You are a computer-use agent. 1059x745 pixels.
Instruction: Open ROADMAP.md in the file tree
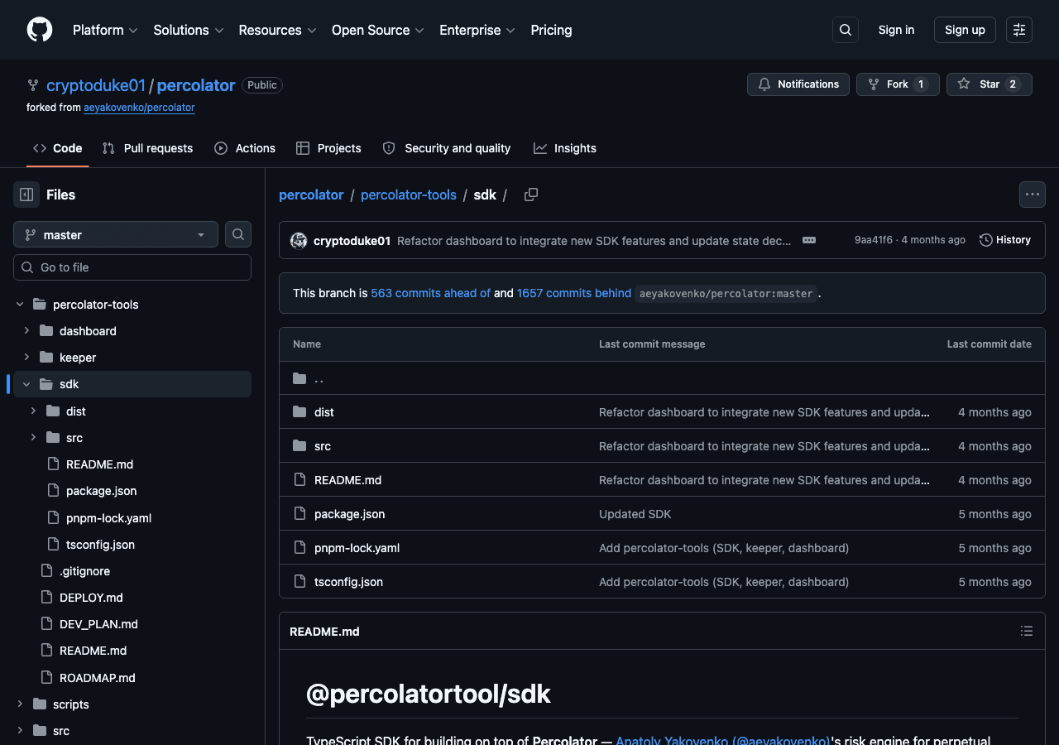97,678
